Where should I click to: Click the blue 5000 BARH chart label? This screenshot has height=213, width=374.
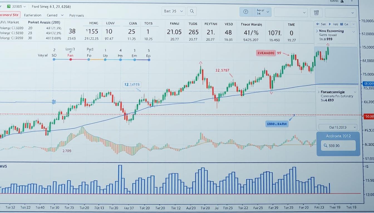277,124
